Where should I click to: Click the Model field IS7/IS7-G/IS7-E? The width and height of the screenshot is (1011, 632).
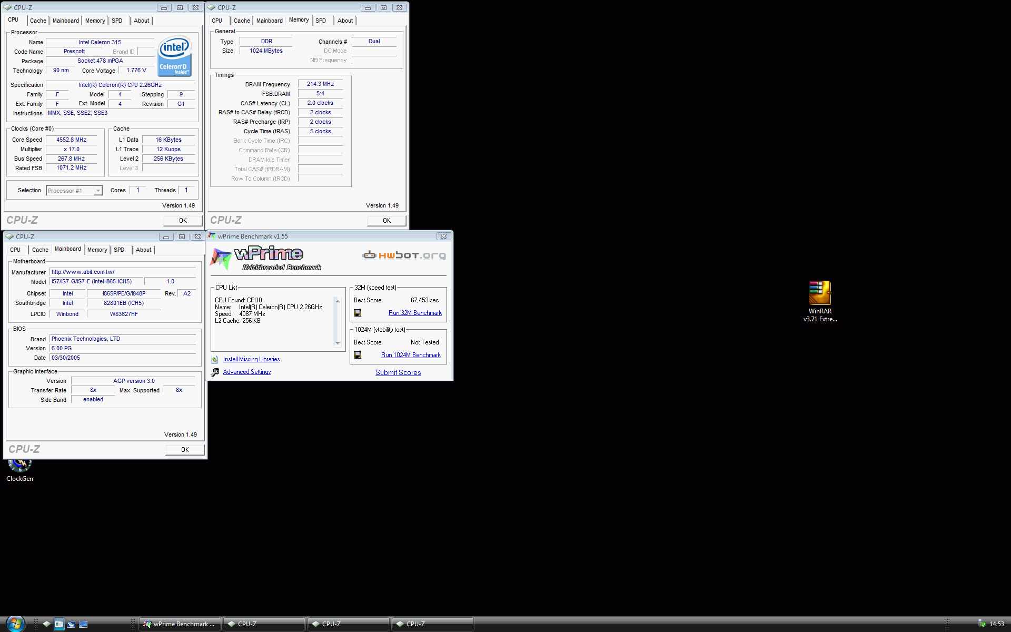click(x=96, y=281)
